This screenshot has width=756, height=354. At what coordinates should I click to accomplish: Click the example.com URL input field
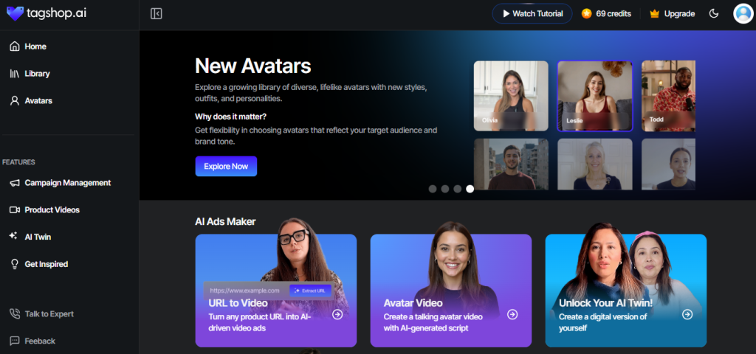pyautogui.click(x=246, y=291)
